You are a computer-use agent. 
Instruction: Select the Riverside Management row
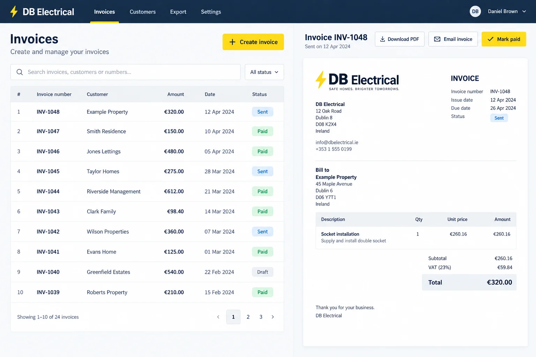pyautogui.click(x=147, y=191)
